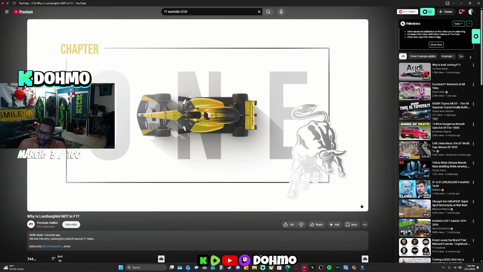The height and width of the screenshot is (272, 483).
Task: Open options for 'Funniest F1 Moments' video
Action: 473,85
